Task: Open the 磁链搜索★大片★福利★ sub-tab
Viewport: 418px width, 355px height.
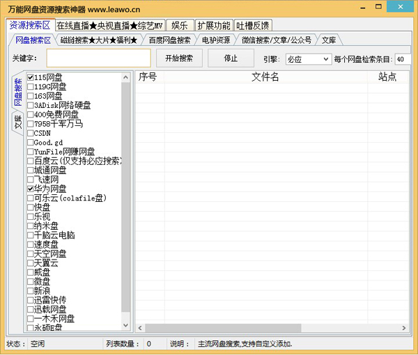Action: click(99, 40)
